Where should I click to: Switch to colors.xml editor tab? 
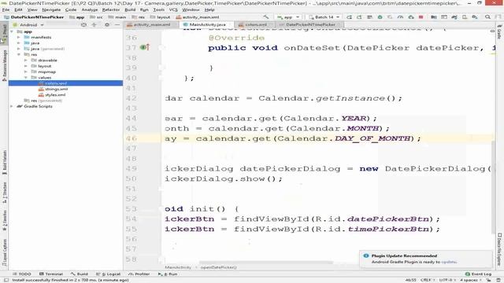click(255, 24)
